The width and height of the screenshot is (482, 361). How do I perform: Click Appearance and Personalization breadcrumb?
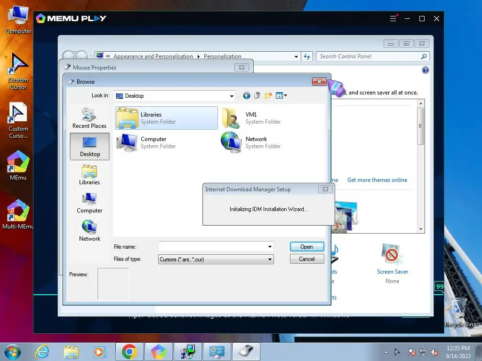click(x=153, y=56)
